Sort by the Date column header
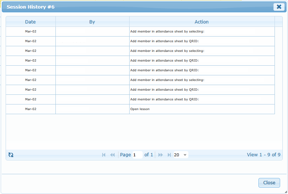Image resolution: width=288 pixels, height=194 pixels. (30, 22)
